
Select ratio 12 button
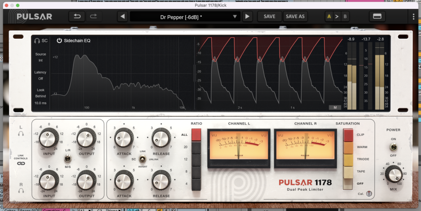[x=196, y=160]
